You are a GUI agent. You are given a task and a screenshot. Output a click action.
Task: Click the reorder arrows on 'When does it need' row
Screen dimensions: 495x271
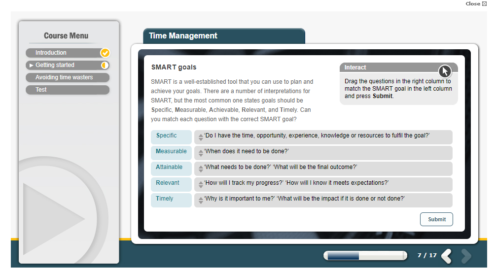201,153
